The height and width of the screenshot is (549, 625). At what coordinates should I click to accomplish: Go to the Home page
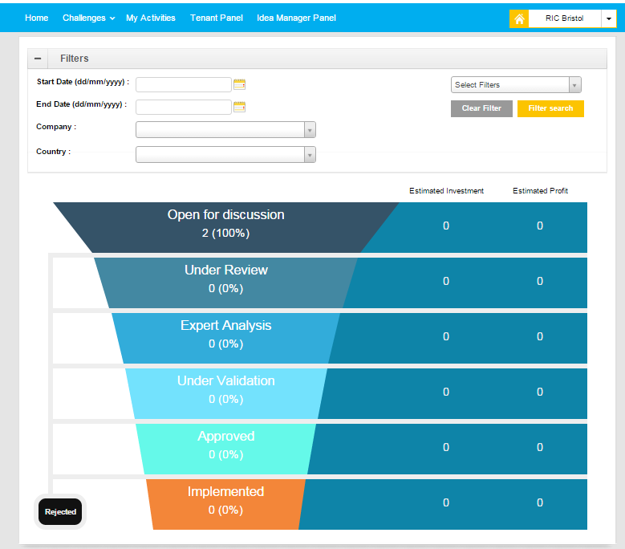click(37, 18)
